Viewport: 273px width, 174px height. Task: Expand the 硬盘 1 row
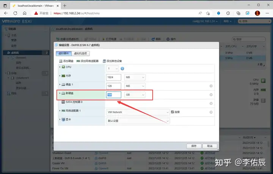[60, 84]
